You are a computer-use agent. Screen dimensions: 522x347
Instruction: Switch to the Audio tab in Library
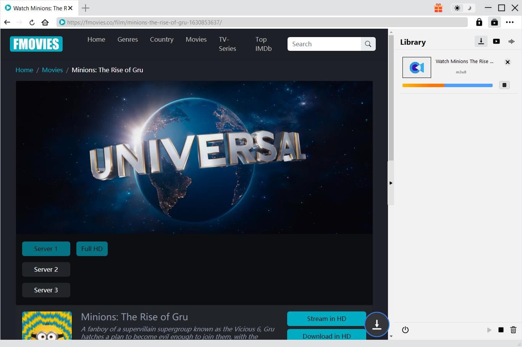(512, 41)
